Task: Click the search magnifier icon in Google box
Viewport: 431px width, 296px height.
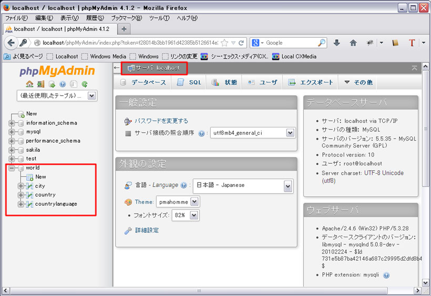Action: (x=321, y=43)
